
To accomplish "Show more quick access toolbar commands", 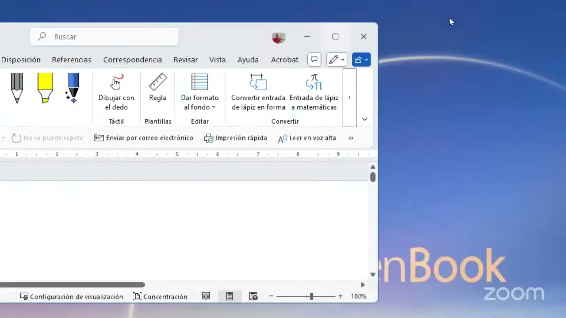I will [351, 138].
